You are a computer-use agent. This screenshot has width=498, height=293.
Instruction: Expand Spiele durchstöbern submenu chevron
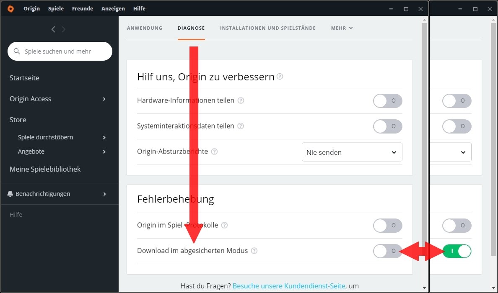pos(104,138)
